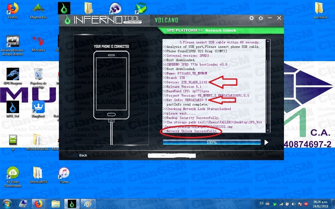335x209 pixels.
Task: Open Magma Box desktop icon
Action: tap(38, 11)
